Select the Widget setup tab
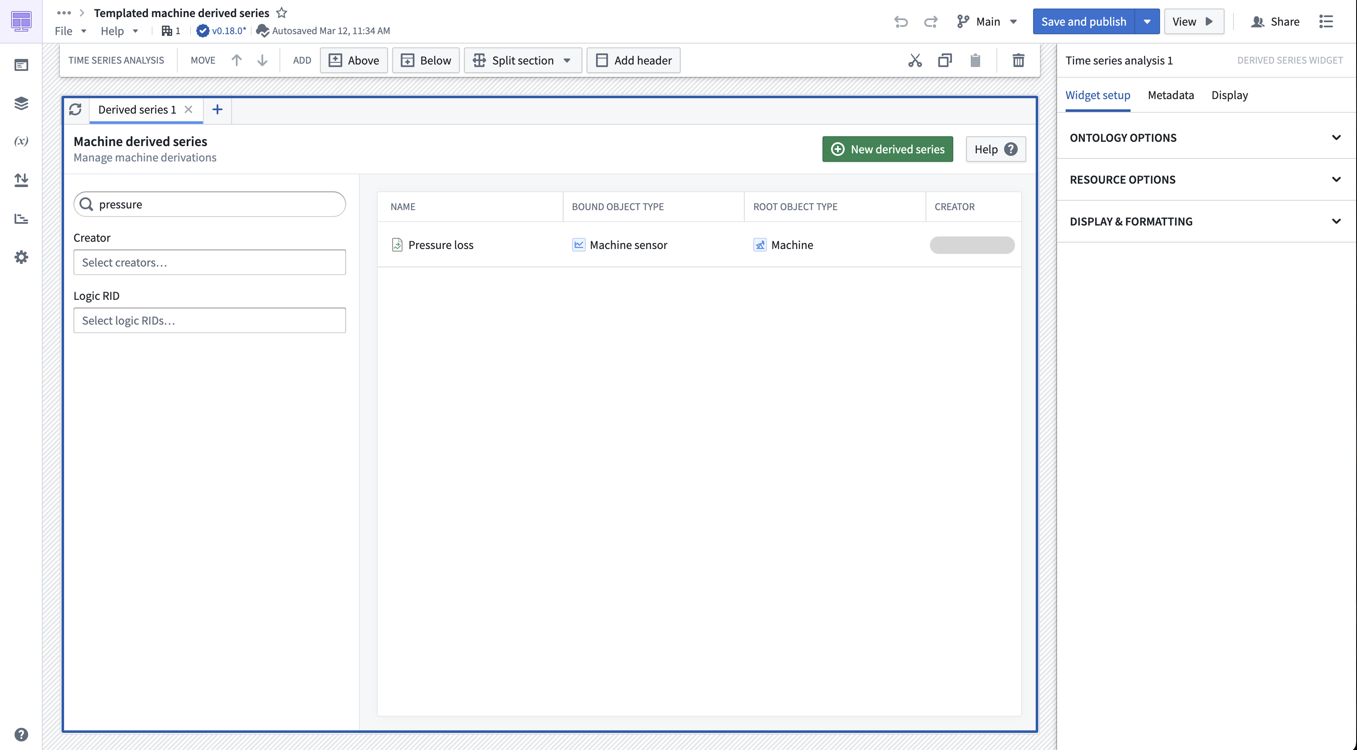Screen dimensions: 1357x750 coord(1097,95)
